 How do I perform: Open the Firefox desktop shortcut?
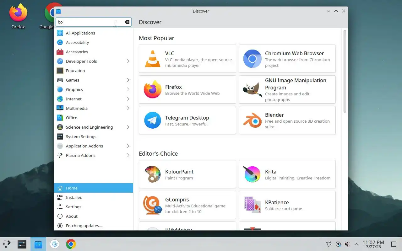pos(18,16)
